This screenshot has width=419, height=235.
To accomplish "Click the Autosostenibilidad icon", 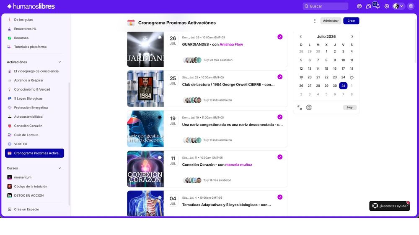I will pyautogui.click(x=10, y=116).
